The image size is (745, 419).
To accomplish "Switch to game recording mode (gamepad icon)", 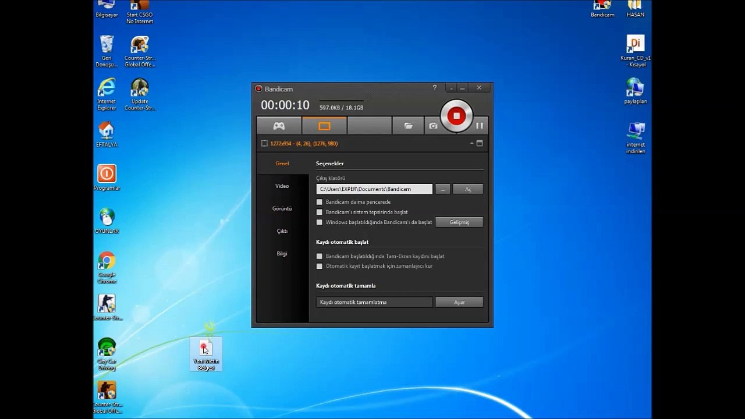I will 279,126.
